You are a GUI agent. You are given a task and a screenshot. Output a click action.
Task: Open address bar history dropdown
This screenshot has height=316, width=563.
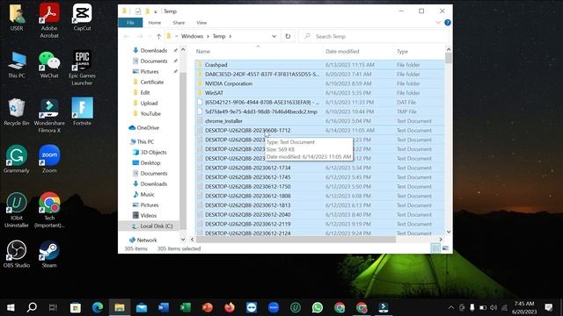tap(274, 36)
